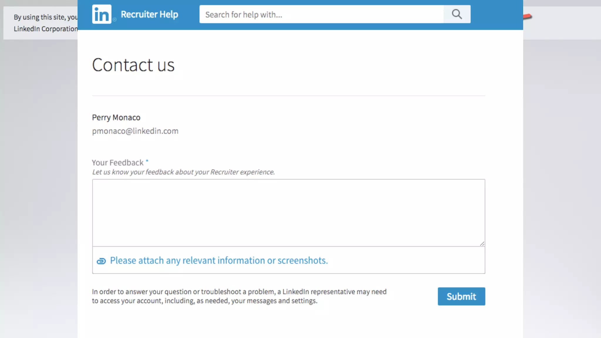Go to the Recruiter Help home title
The image size is (601, 338).
coord(149,14)
